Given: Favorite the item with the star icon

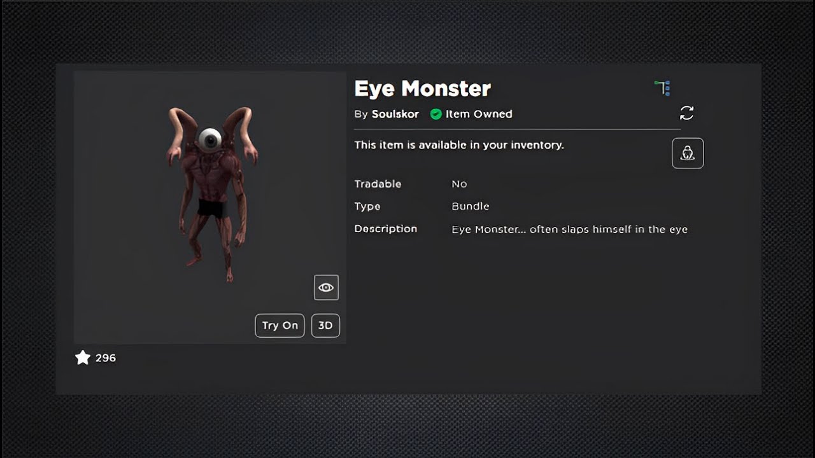Looking at the screenshot, I should pos(83,357).
